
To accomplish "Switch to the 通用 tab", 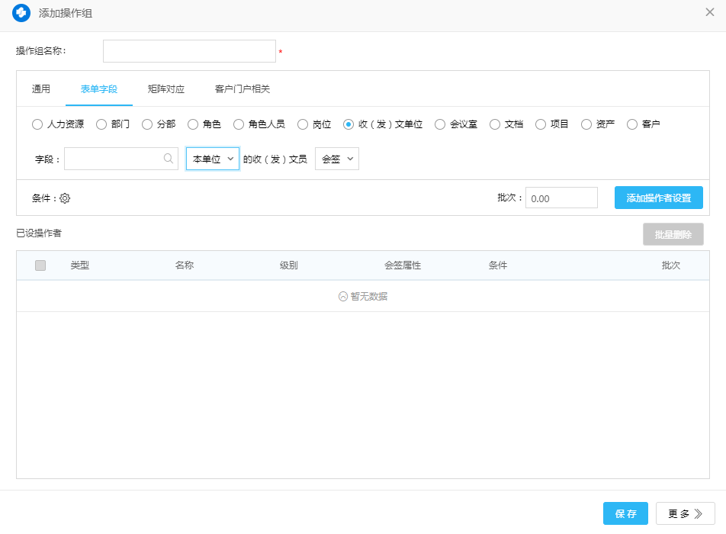I will [41, 89].
